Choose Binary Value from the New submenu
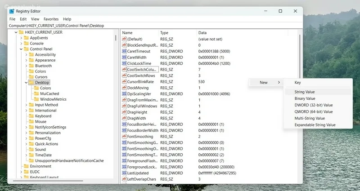360x191 pixels. (318, 98)
